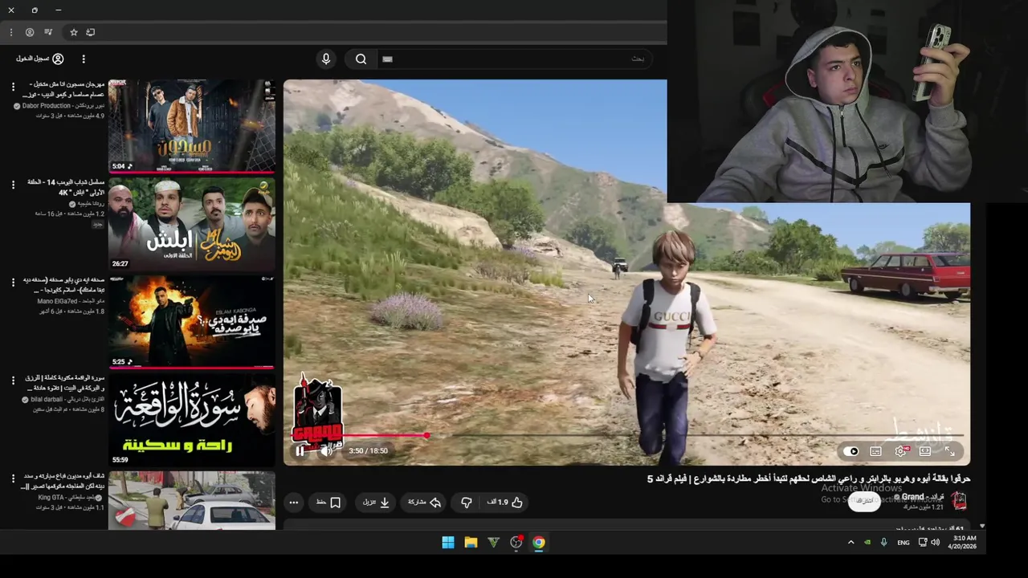Open options for the Mano ElGa7ed video
The height and width of the screenshot is (578, 1028).
13,282
